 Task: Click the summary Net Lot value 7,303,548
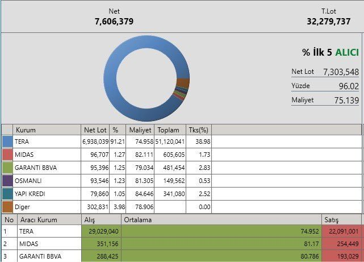click(x=341, y=72)
